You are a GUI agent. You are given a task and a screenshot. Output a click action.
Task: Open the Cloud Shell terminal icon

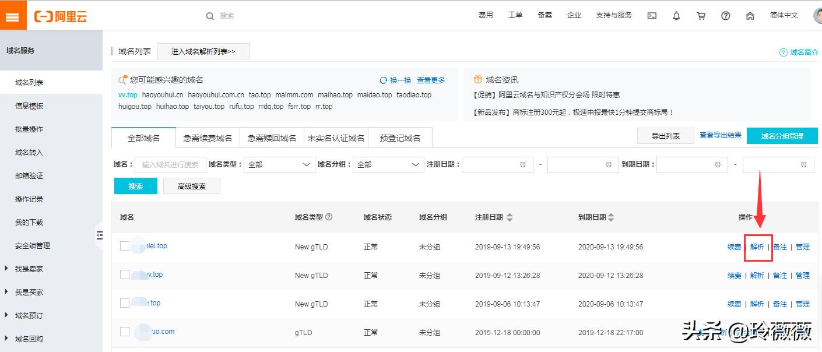point(652,15)
